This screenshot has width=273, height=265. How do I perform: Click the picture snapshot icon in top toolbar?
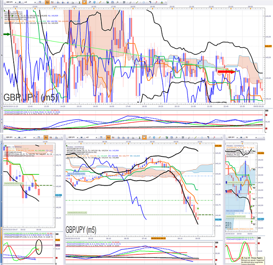(x=107, y=2)
